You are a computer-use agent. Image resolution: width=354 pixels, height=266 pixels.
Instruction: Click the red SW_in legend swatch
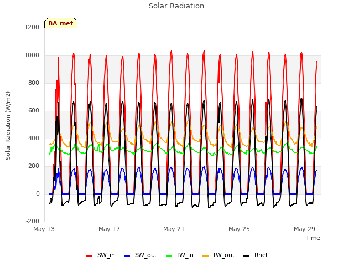(90, 256)
